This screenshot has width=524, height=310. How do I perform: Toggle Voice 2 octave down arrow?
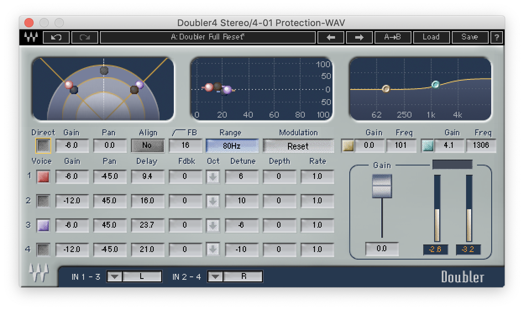click(x=213, y=201)
